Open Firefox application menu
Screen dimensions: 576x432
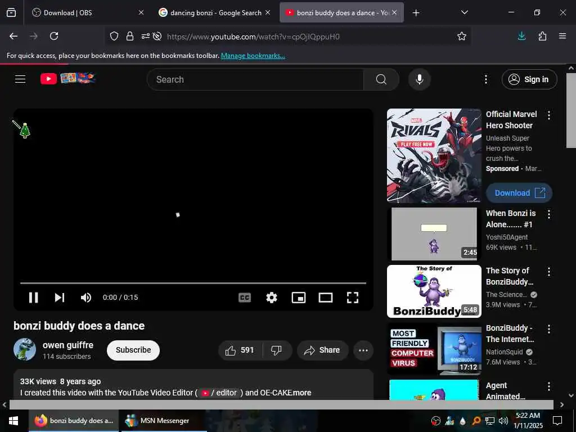(x=562, y=36)
